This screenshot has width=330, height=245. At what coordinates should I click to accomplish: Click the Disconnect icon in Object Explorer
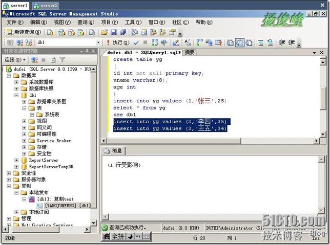point(34,60)
